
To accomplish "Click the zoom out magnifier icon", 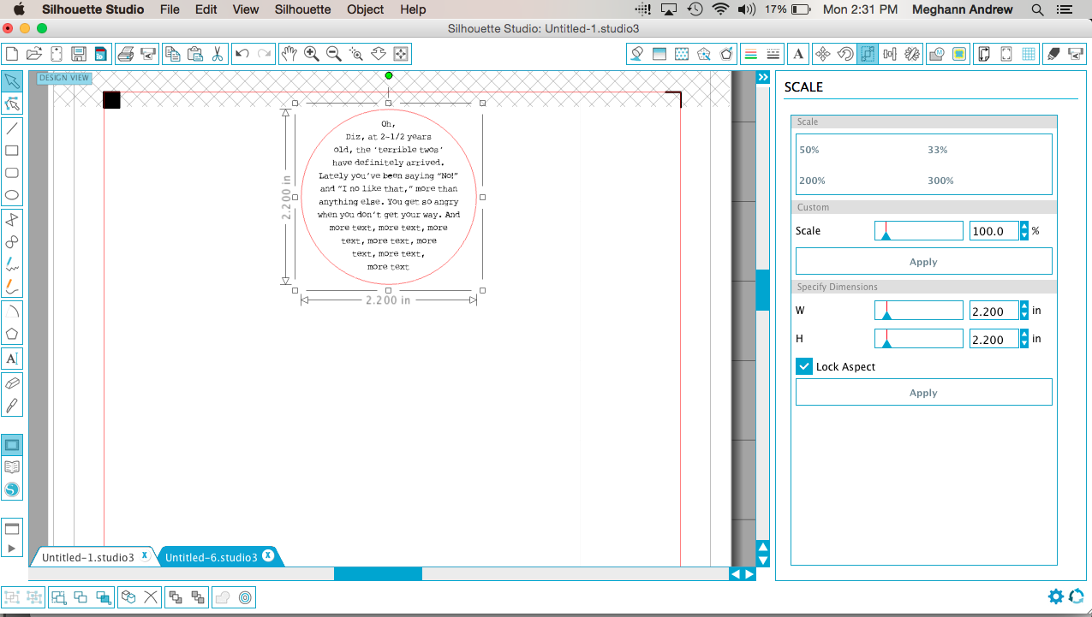I will (334, 54).
